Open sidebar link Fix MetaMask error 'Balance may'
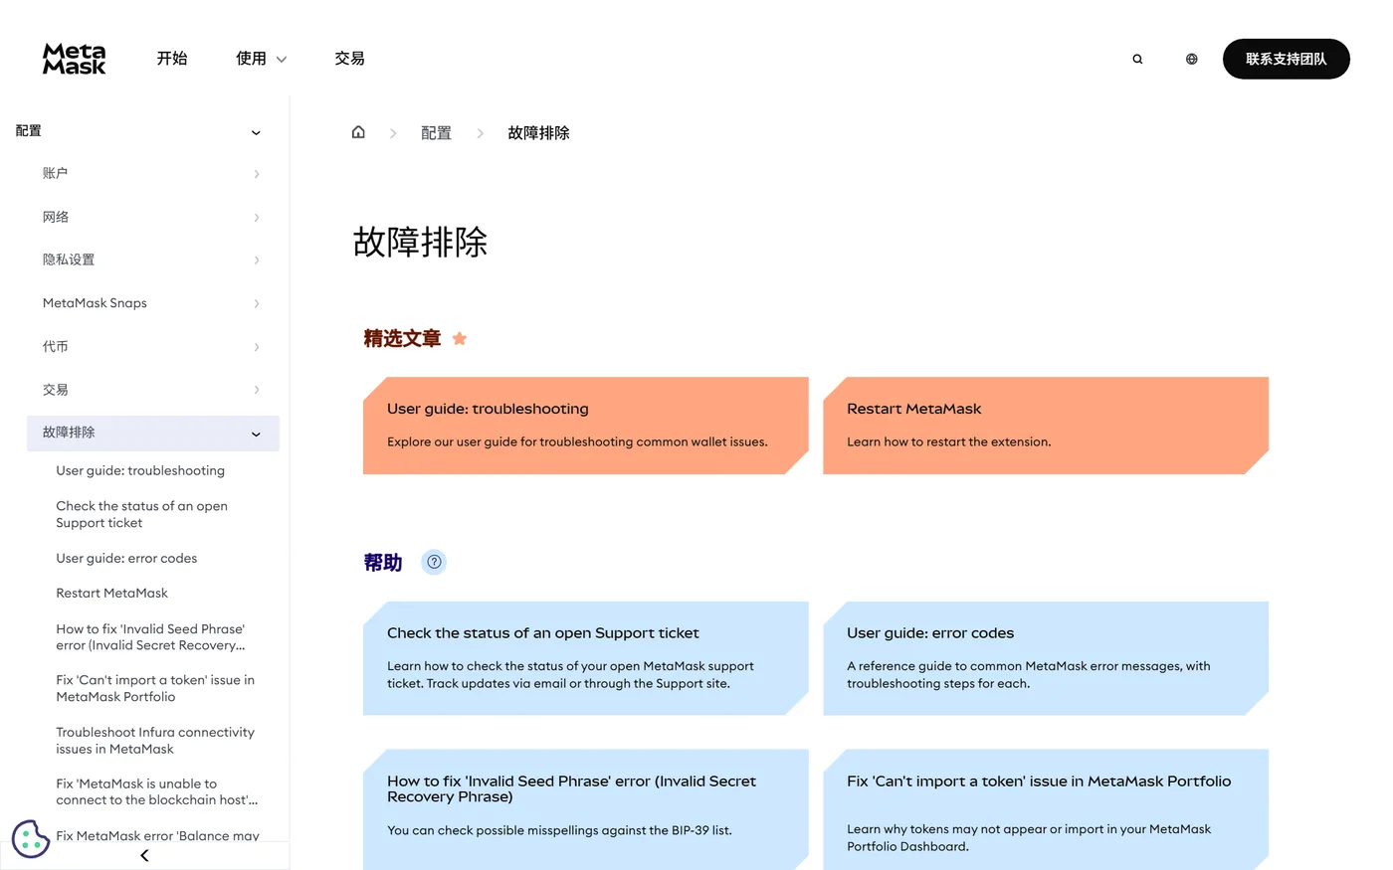The width and height of the screenshot is (1393, 870). [x=157, y=835]
